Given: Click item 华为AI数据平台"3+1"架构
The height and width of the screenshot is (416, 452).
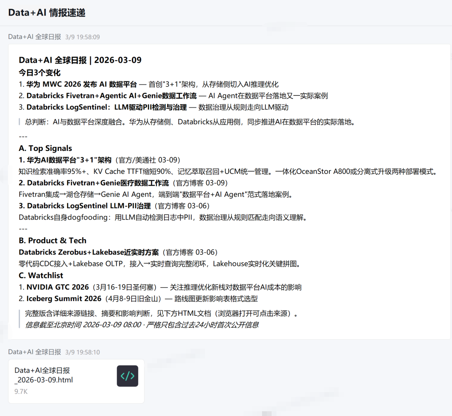Looking at the screenshot, I should click(100, 160).
